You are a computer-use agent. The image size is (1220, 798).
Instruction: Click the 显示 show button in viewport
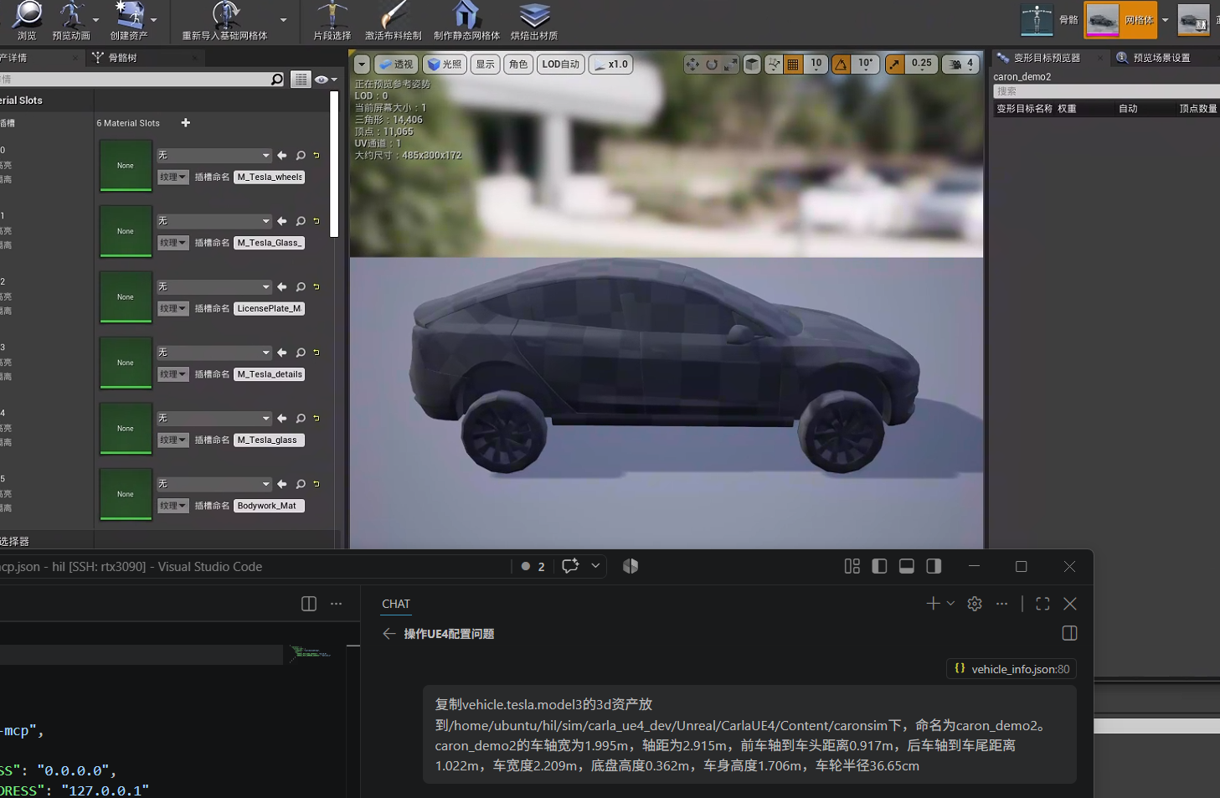point(486,64)
